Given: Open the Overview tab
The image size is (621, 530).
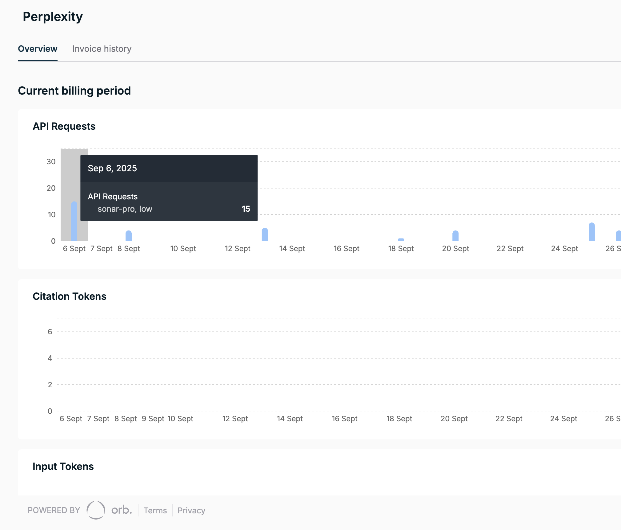Looking at the screenshot, I should (38, 49).
